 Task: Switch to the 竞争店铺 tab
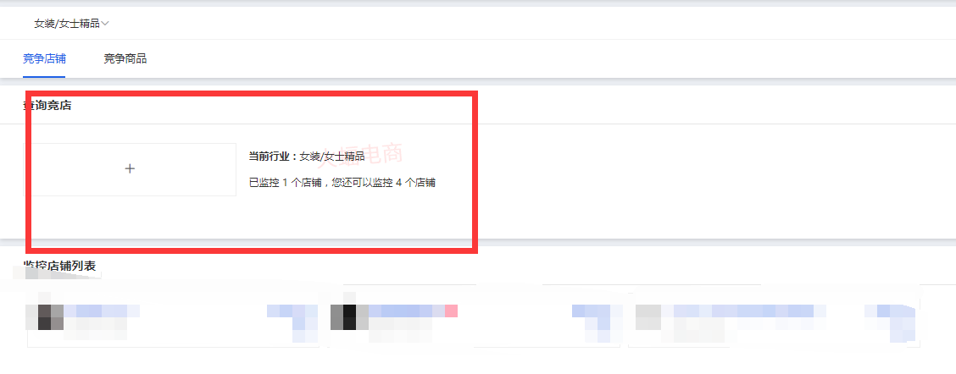45,59
